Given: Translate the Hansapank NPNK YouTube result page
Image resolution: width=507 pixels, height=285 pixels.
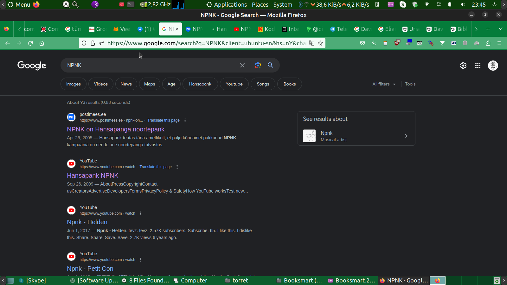Looking at the screenshot, I should (156, 167).
